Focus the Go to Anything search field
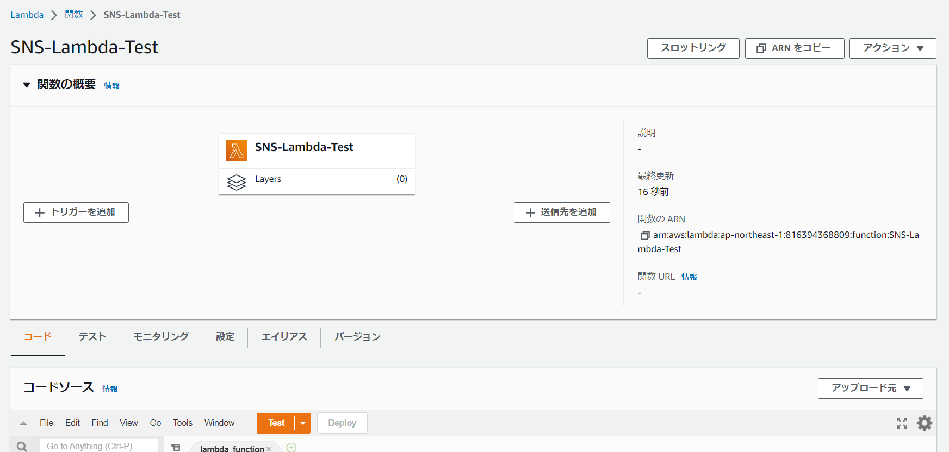 (x=99, y=446)
